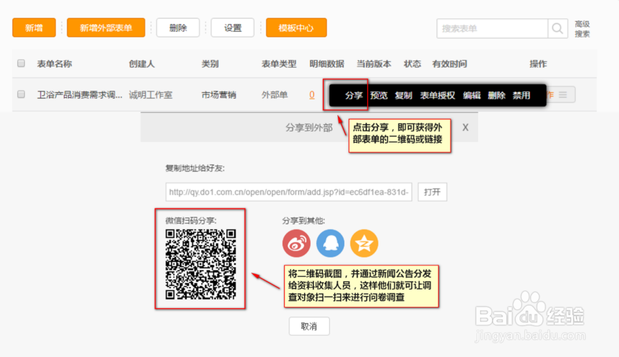Screen dimensions: 619x357
Task: Click the 删除 toolbar button
Action: (x=178, y=28)
